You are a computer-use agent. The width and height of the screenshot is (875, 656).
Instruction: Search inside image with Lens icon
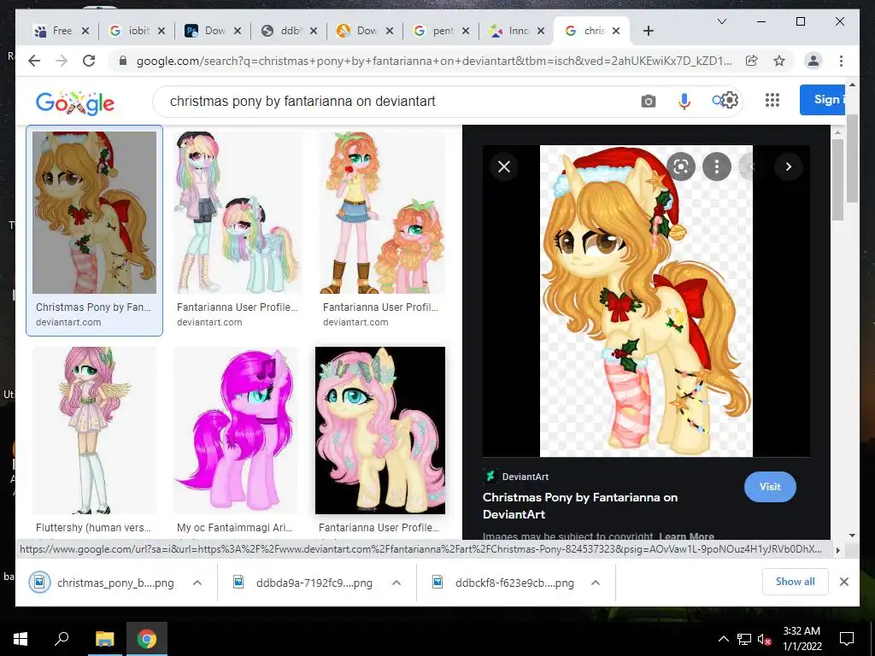tap(681, 167)
